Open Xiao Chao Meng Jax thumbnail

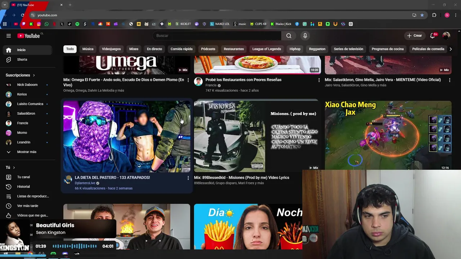(388, 135)
